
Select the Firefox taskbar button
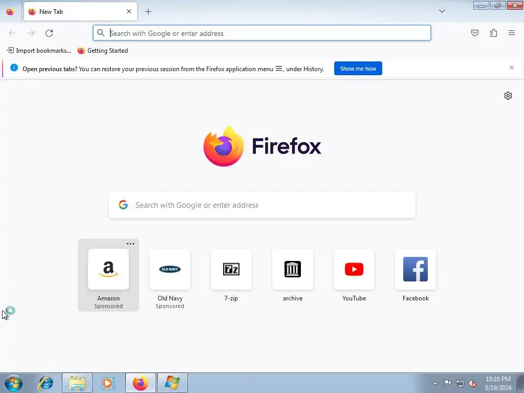(141, 383)
